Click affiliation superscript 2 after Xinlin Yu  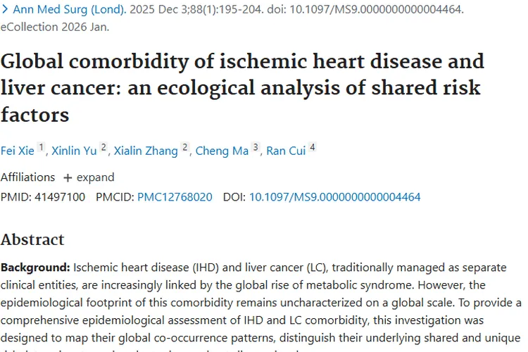(x=103, y=148)
